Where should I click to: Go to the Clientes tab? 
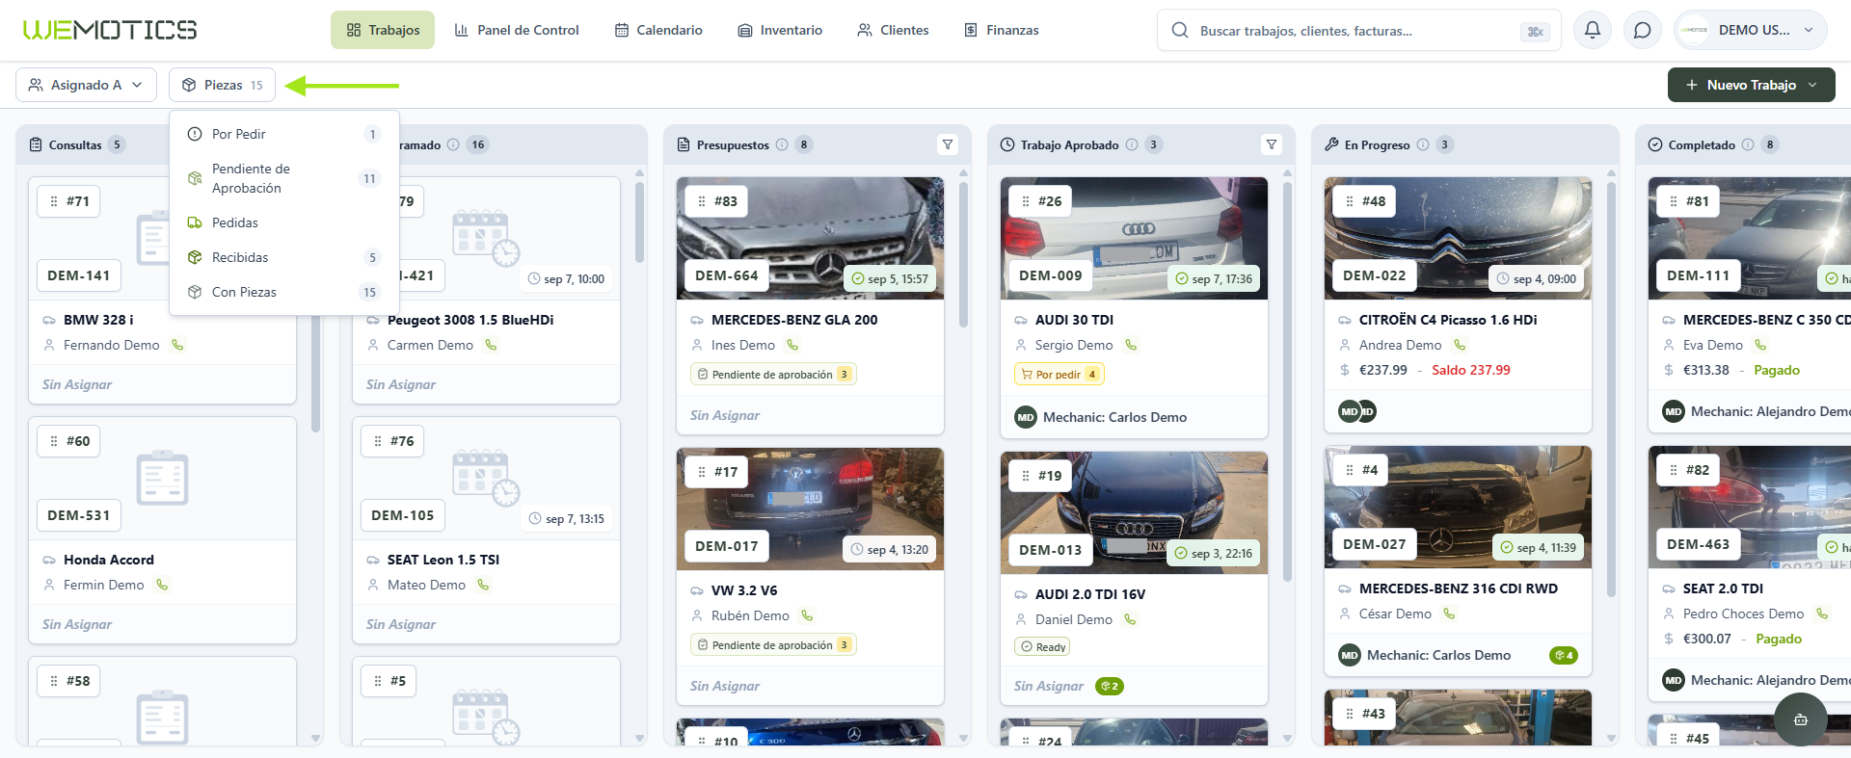pyautogui.click(x=893, y=30)
